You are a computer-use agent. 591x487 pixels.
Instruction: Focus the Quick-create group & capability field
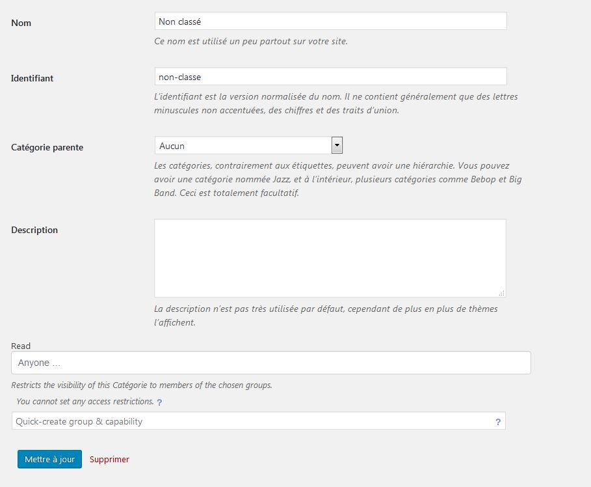pyautogui.click(x=252, y=421)
